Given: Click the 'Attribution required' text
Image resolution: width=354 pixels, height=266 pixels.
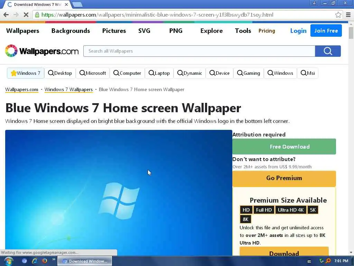Looking at the screenshot, I should tap(259, 135).
